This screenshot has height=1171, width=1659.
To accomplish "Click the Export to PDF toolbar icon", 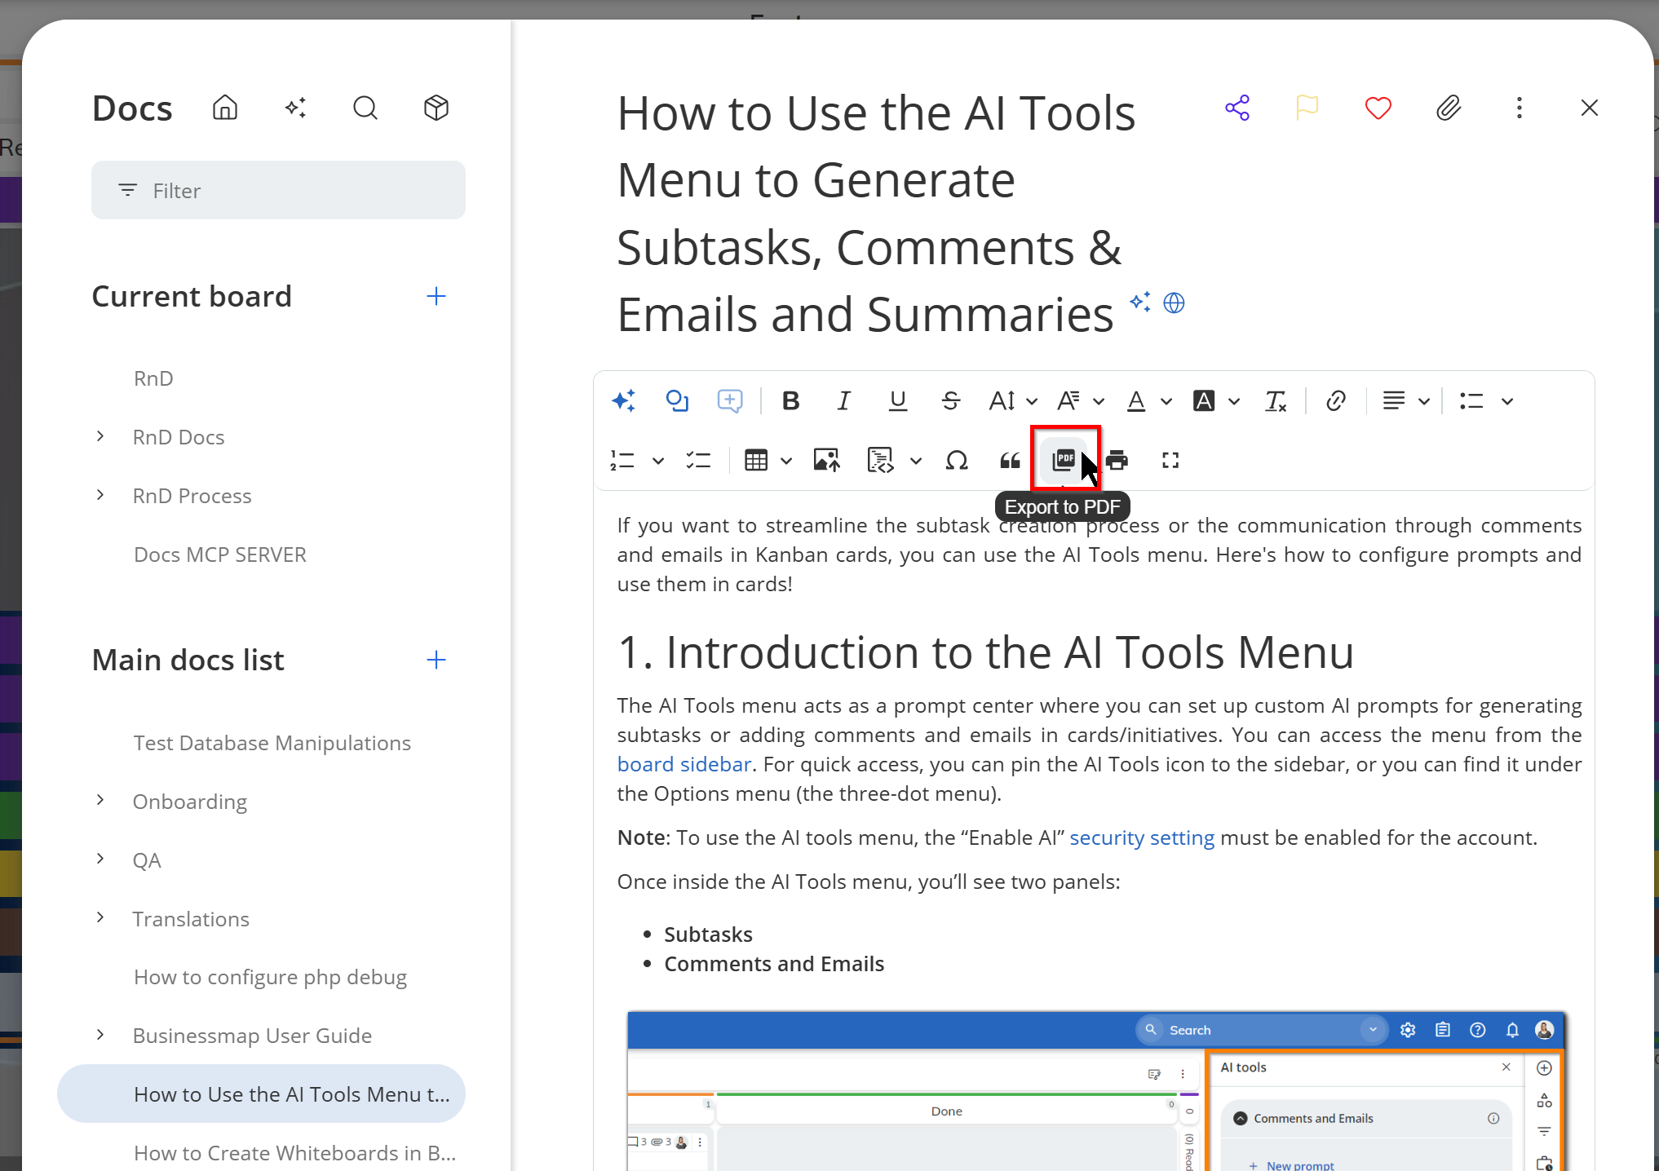I will click(x=1064, y=460).
